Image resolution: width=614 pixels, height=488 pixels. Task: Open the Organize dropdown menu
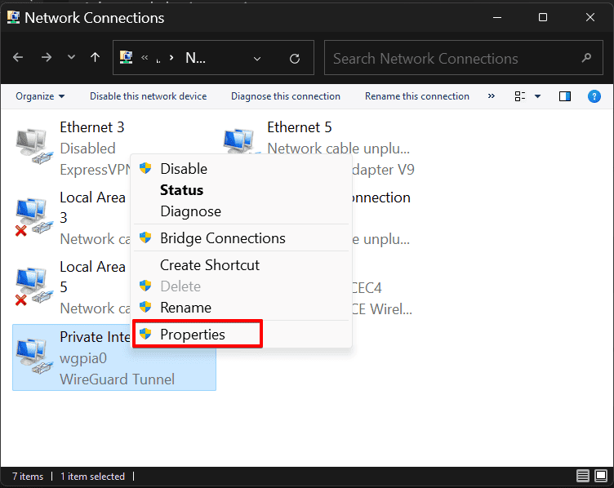(40, 96)
